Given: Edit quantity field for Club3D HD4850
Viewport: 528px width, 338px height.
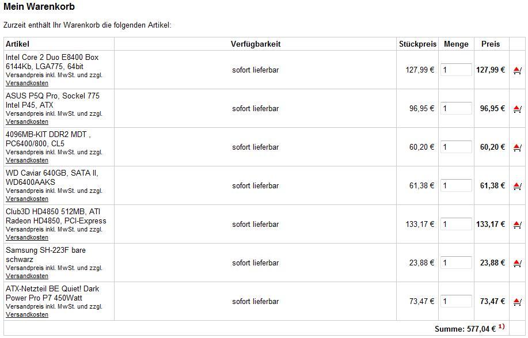Looking at the screenshot, I should (x=456, y=224).
